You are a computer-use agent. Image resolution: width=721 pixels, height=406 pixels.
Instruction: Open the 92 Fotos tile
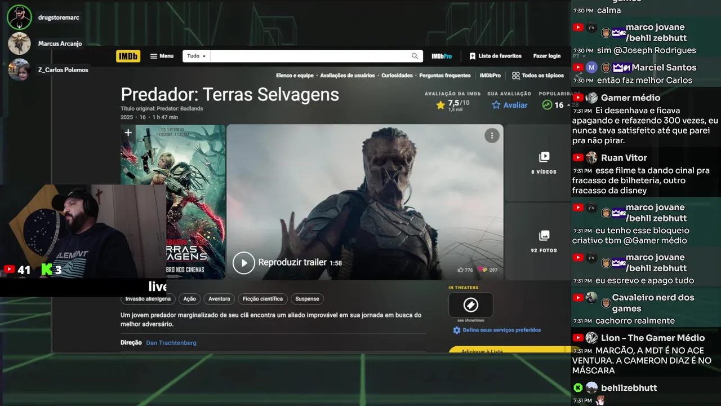(543, 241)
